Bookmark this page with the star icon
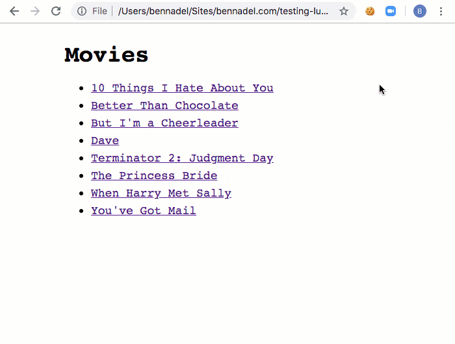Screen dimensions: 455x344 pos(344,11)
